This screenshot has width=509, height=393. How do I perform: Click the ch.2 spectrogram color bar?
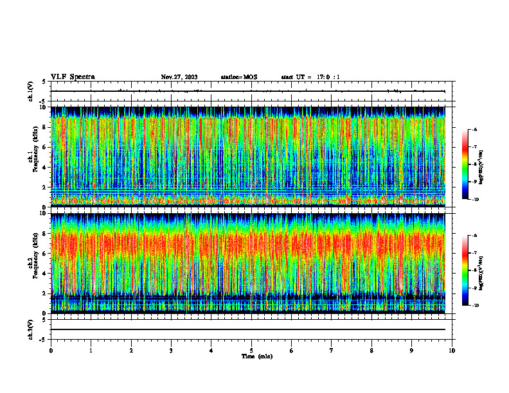[465, 270]
